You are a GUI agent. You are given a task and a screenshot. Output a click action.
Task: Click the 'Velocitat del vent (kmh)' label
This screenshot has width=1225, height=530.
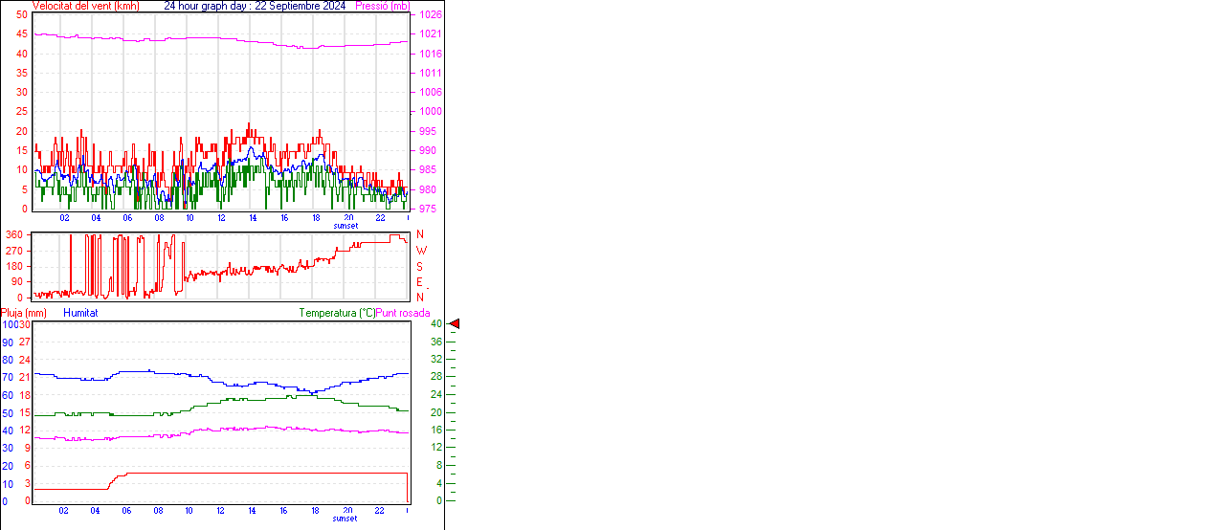pos(85,6)
